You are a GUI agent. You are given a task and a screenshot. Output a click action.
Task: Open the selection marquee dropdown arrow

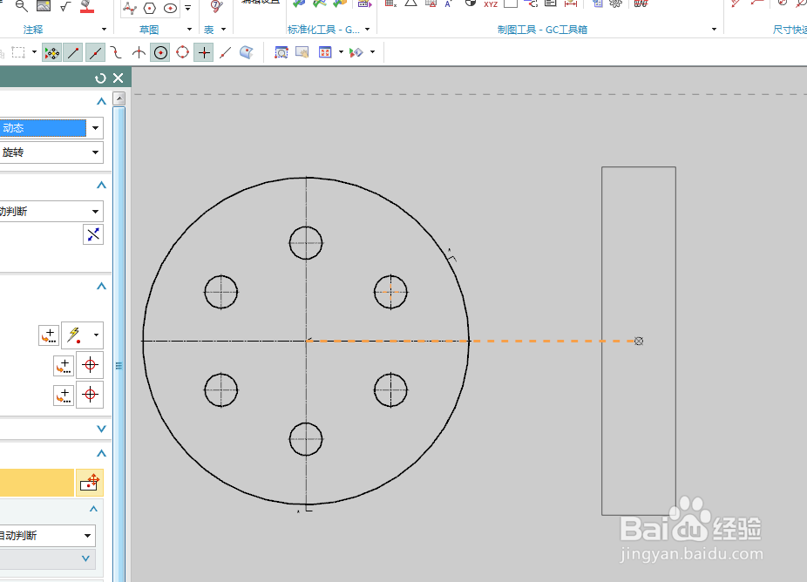pyautogui.click(x=34, y=52)
